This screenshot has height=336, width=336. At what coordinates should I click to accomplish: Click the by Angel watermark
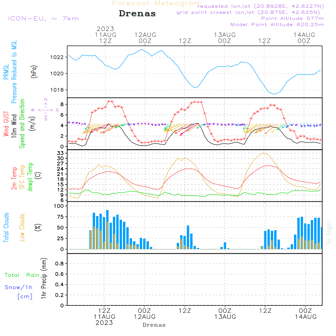coord(329,233)
